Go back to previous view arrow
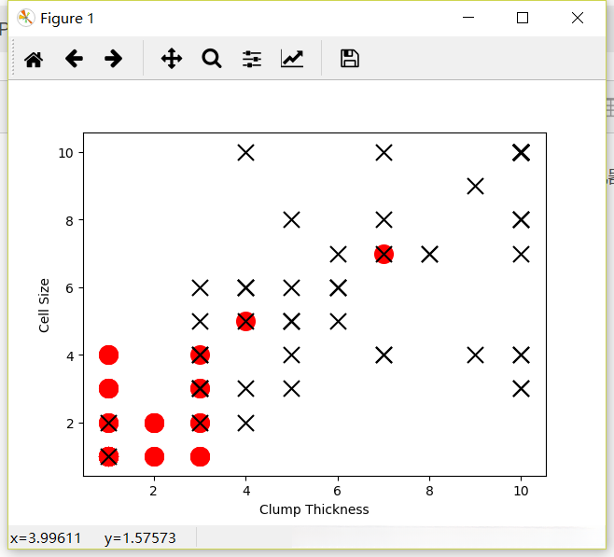Screen dimensions: 614x557 (x=74, y=59)
